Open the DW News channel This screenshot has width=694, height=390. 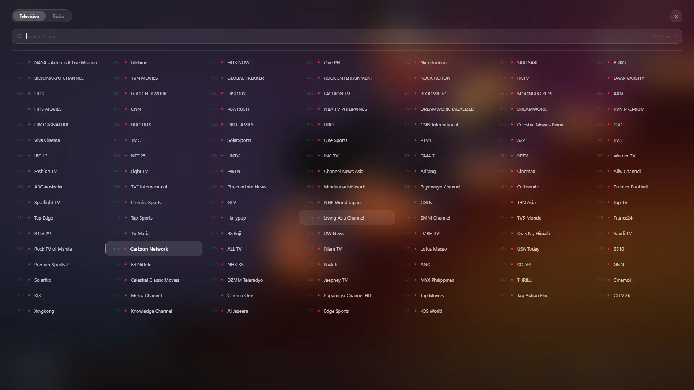(x=347, y=233)
